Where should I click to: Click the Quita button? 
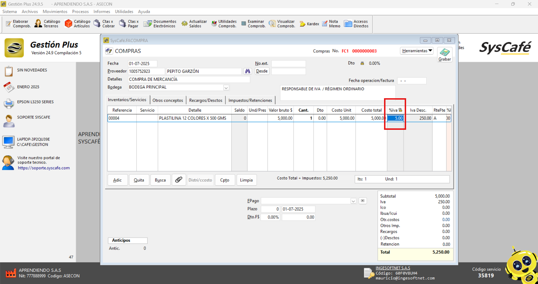coord(139,180)
